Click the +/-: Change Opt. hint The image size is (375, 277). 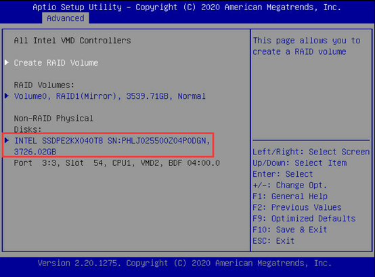(290, 185)
